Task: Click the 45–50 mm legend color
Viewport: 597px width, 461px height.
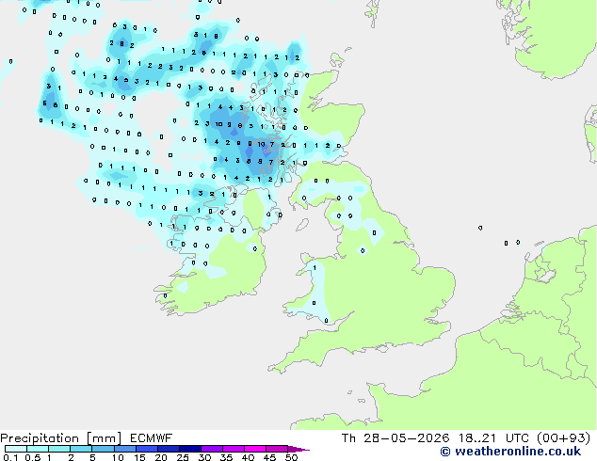Action: tap(277, 449)
